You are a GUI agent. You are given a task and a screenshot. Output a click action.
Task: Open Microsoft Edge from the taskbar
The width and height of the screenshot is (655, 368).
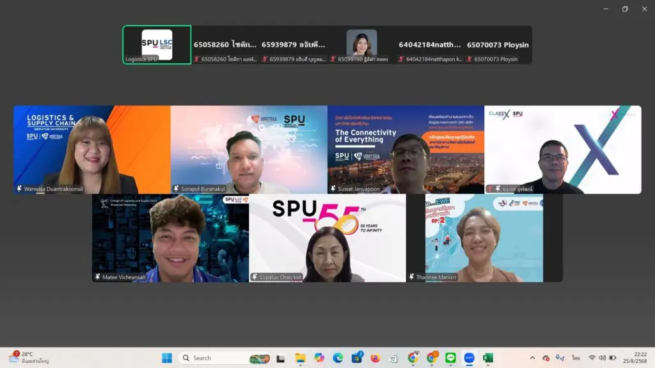coord(338,358)
